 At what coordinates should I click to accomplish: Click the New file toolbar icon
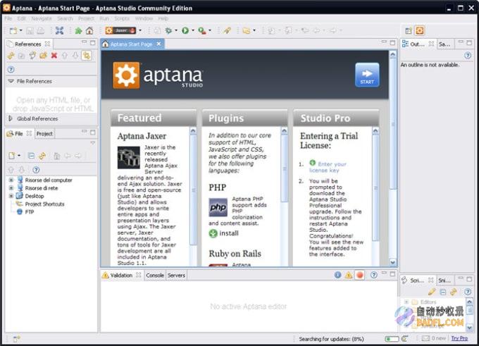pyautogui.click(x=13, y=30)
